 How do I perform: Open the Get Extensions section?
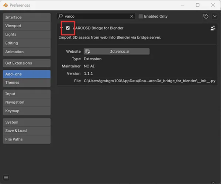point(27,63)
